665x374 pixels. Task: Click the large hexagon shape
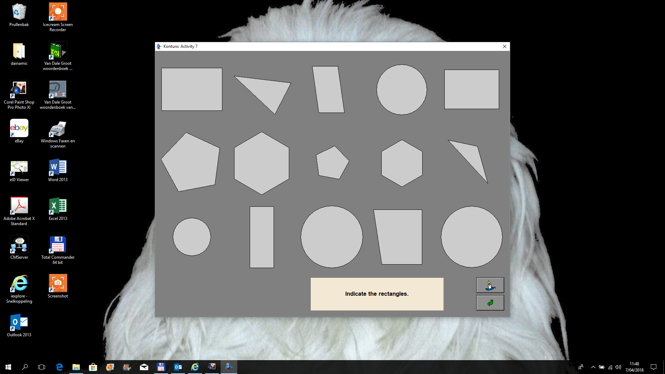point(261,163)
